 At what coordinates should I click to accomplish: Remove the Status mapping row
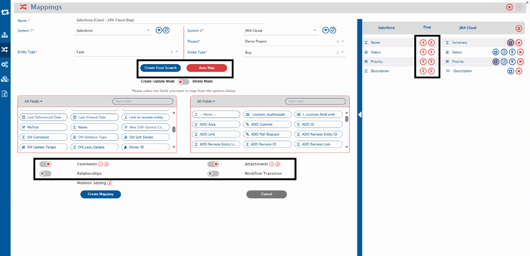click(520, 52)
